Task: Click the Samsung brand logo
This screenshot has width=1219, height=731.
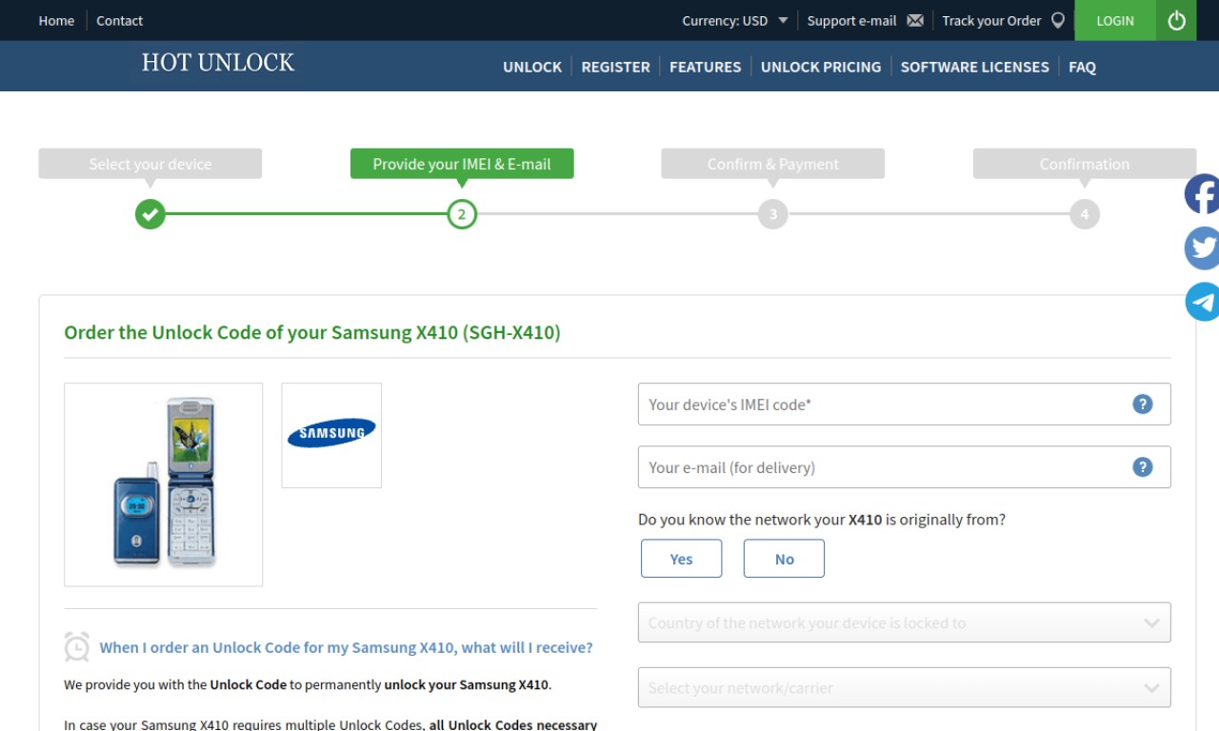Action: coord(331,435)
